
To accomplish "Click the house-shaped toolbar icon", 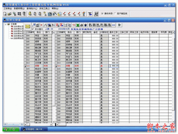I will click(x=60, y=14).
